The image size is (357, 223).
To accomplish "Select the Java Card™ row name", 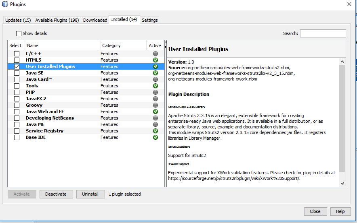I will click(x=39, y=79).
